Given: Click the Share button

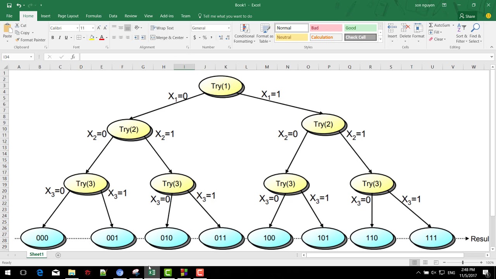Looking at the screenshot, I should coord(467,16).
